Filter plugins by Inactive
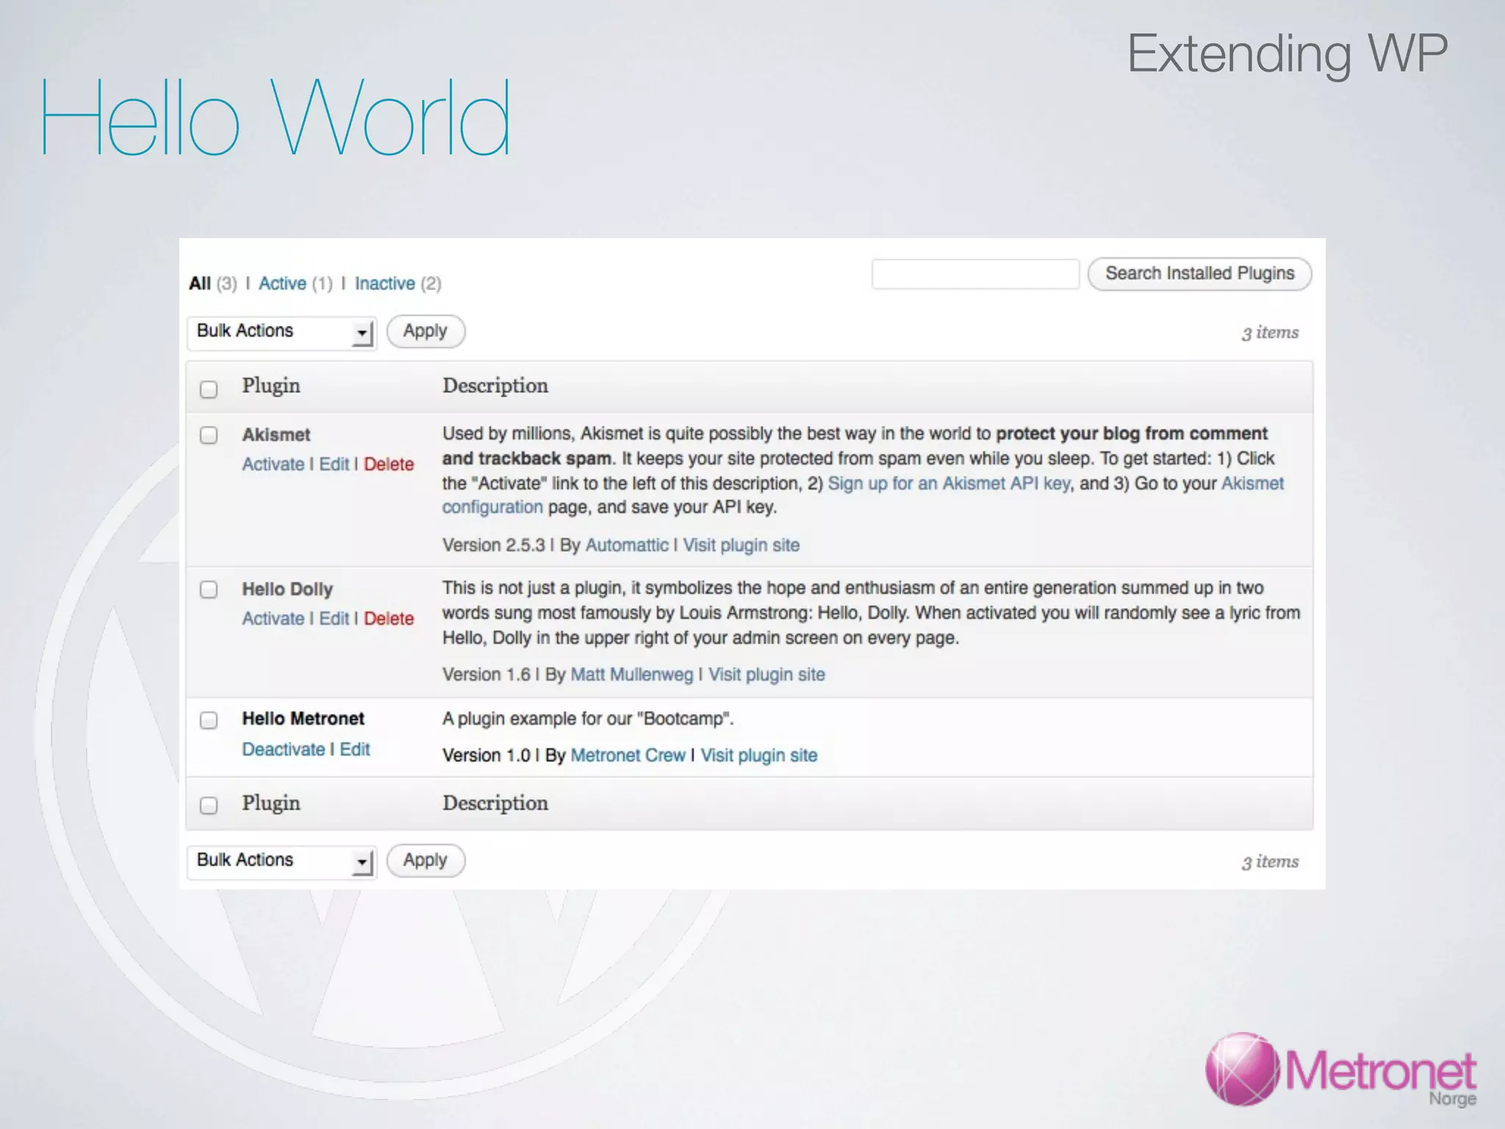The image size is (1505, 1129). click(385, 284)
